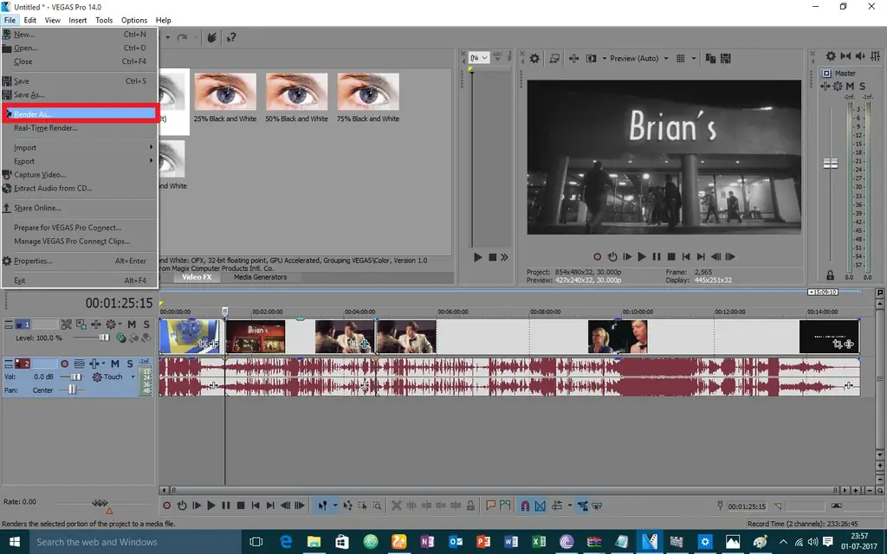Insert marker flag icon
The height and width of the screenshot is (554, 887).
point(491,506)
